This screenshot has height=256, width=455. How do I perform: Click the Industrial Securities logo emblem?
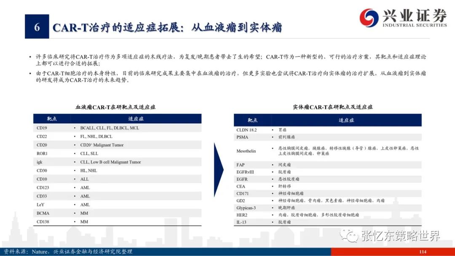[x=369, y=17]
